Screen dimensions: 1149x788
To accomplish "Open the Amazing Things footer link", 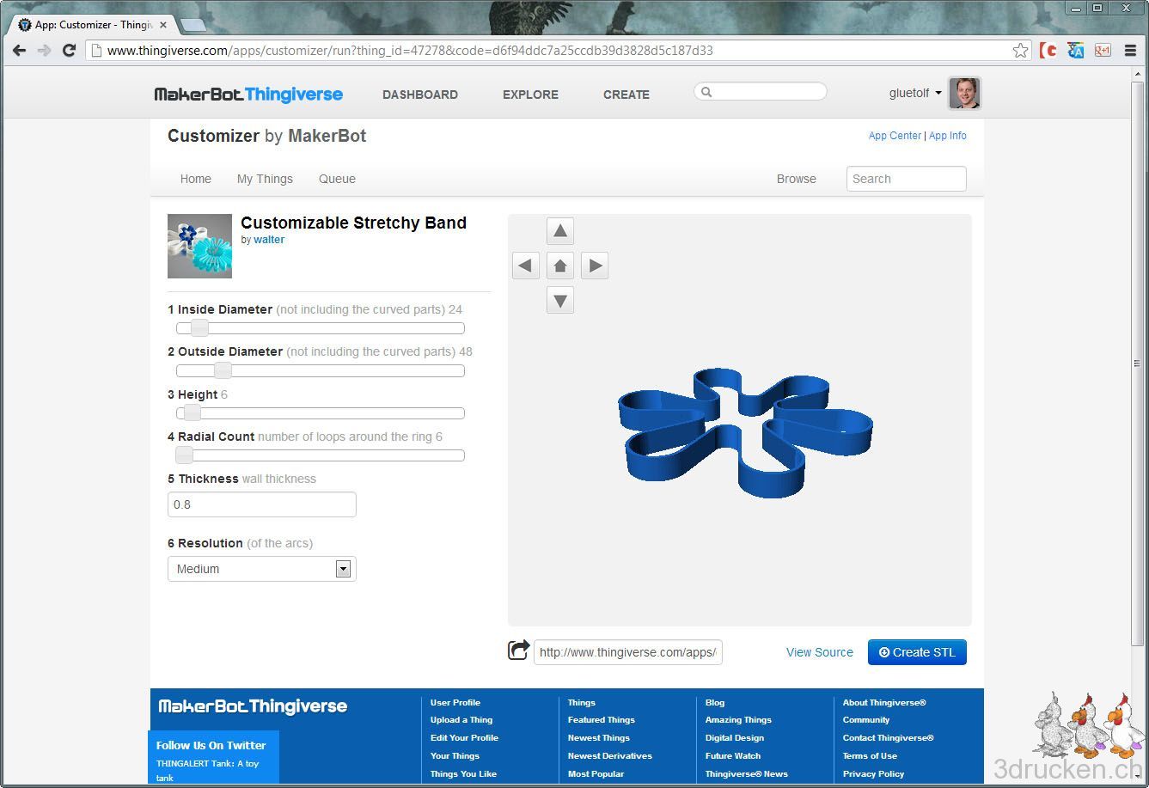I will click(738, 720).
